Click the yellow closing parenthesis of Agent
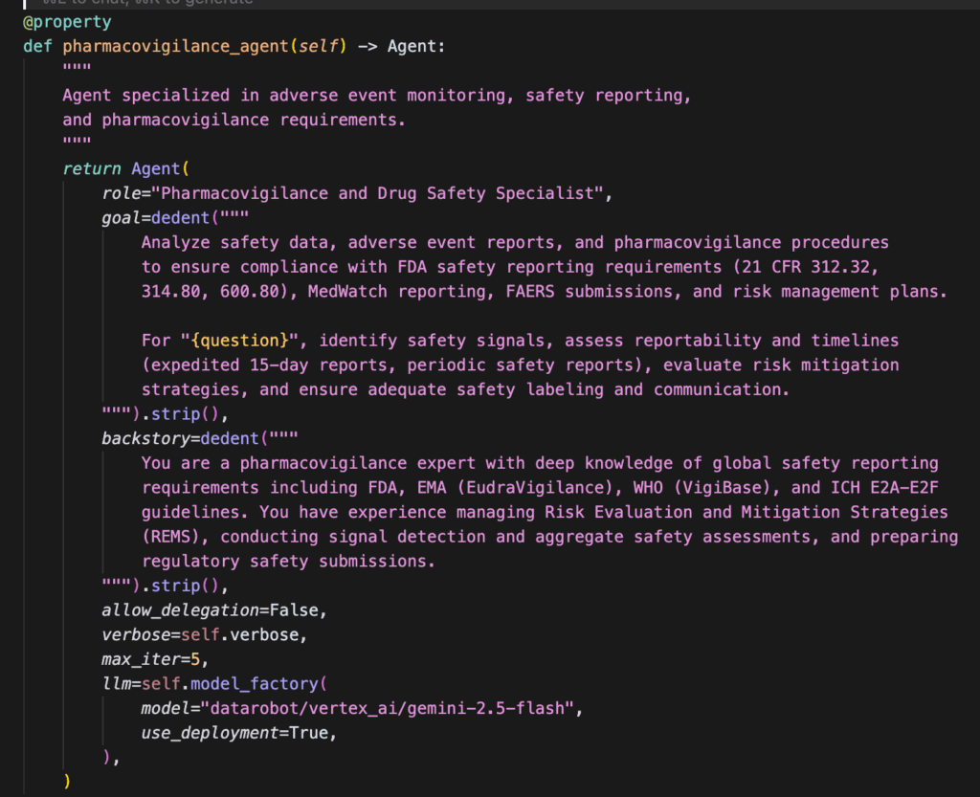980x797 pixels. (x=67, y=782)
